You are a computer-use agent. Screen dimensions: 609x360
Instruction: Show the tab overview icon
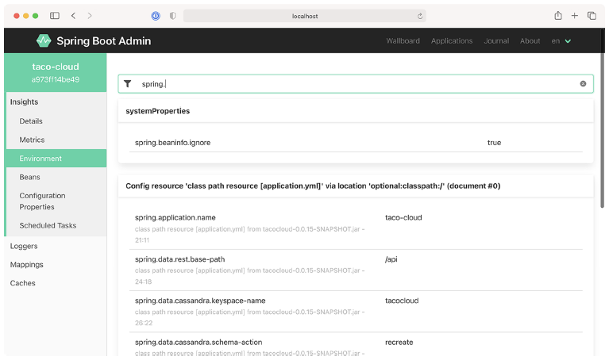click(592, 16)
